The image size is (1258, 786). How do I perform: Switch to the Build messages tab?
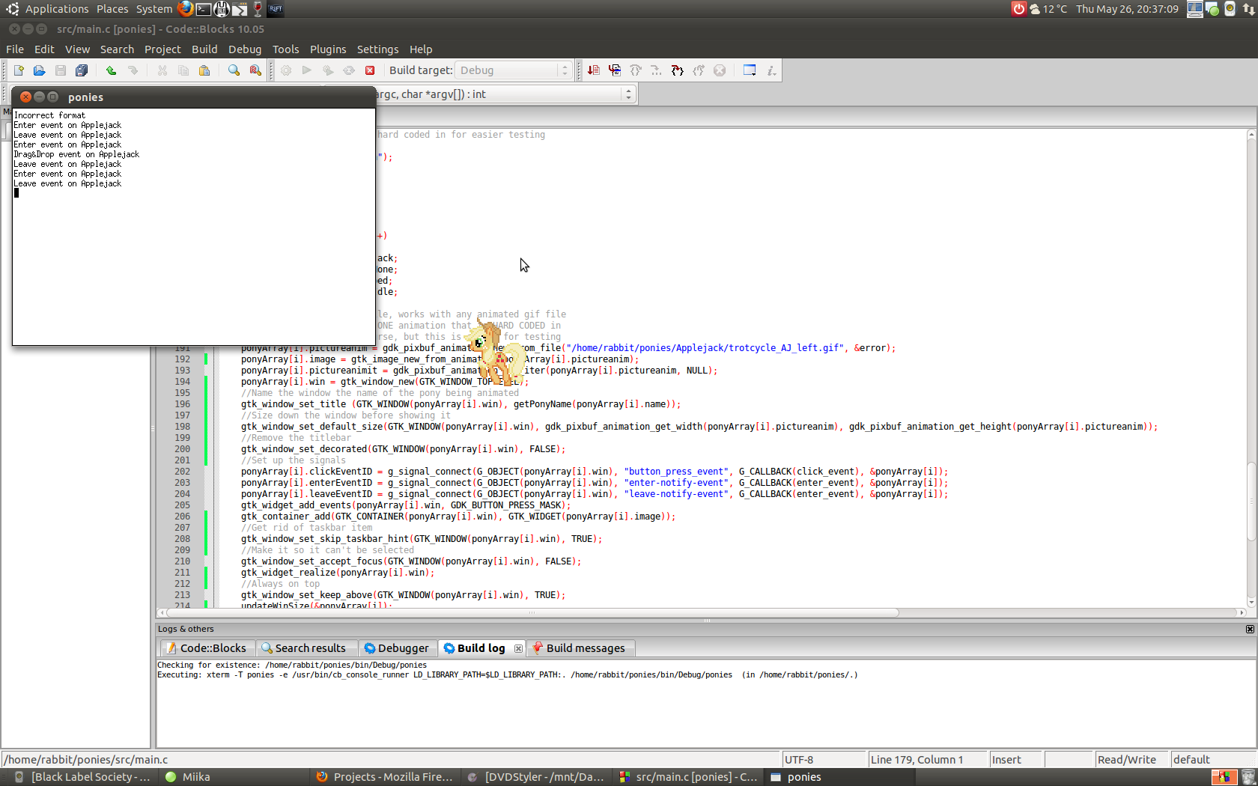pyautogui.click(x=580, y=648)
